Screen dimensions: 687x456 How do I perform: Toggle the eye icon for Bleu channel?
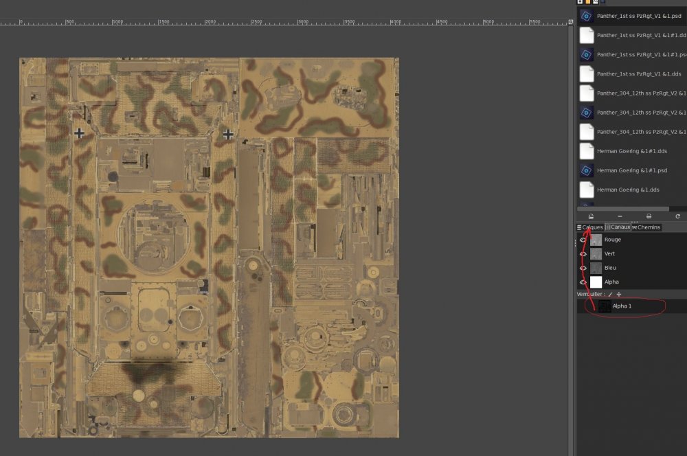(x=583, y=268)
